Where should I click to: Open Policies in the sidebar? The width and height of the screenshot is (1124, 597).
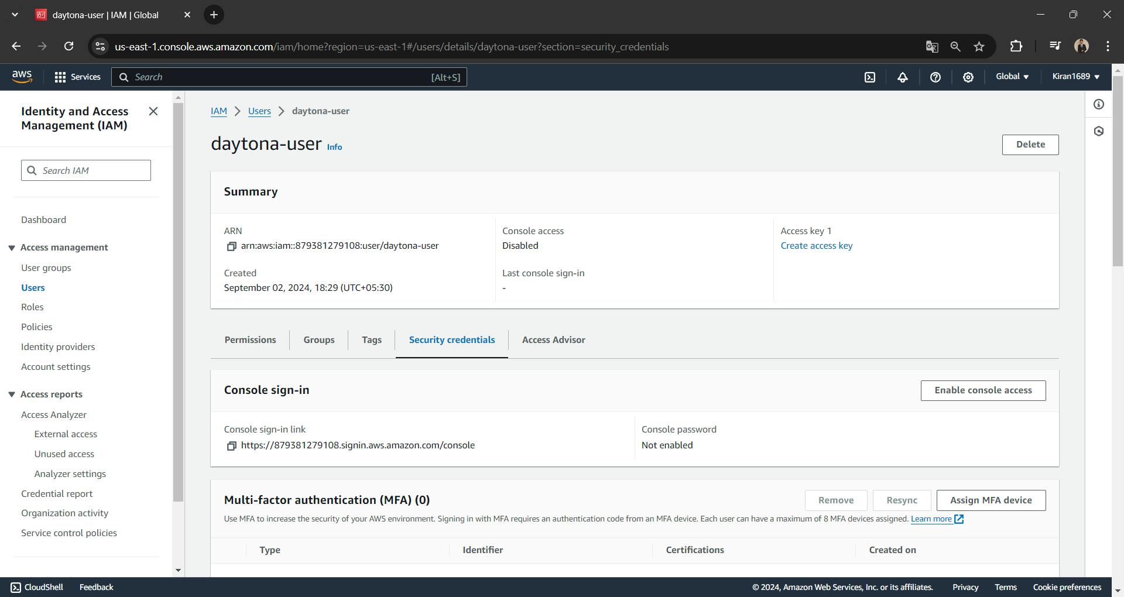37,327
